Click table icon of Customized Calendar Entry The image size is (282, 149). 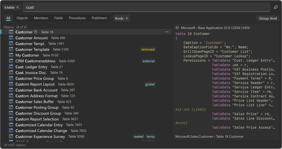11,125
